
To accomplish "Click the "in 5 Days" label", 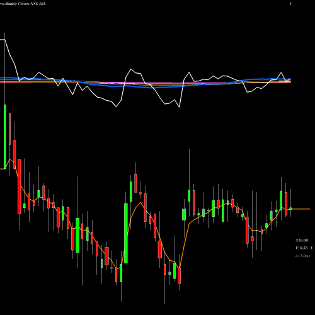I will coord(303,256).
